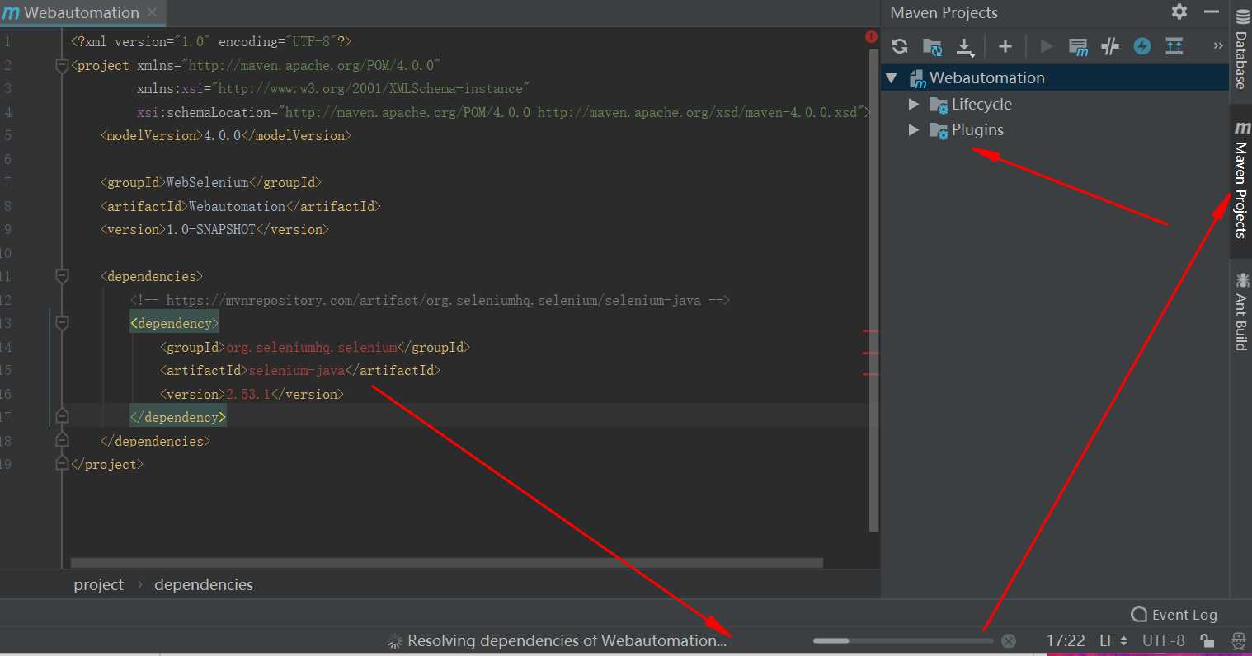1252x656 pixels.
Task: Click the xsi:schemaLocation attribute line
Action: 503,112
